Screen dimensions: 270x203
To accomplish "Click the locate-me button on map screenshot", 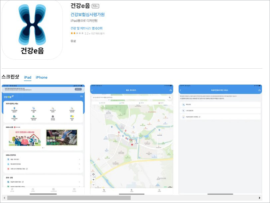I will 93,174.
